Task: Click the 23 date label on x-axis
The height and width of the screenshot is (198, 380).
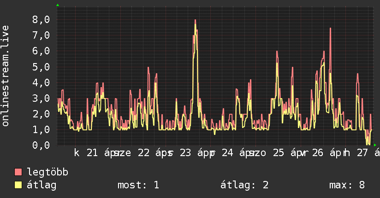Action: click(x=185, y=153)
